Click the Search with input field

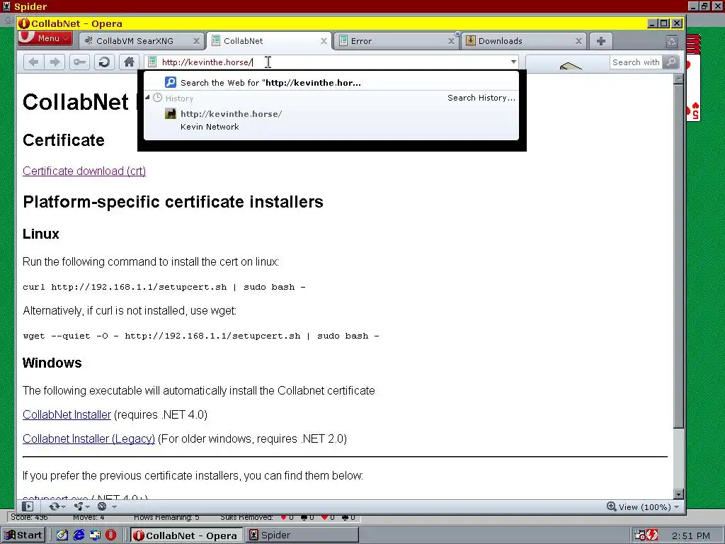click(x=636, y=62)
